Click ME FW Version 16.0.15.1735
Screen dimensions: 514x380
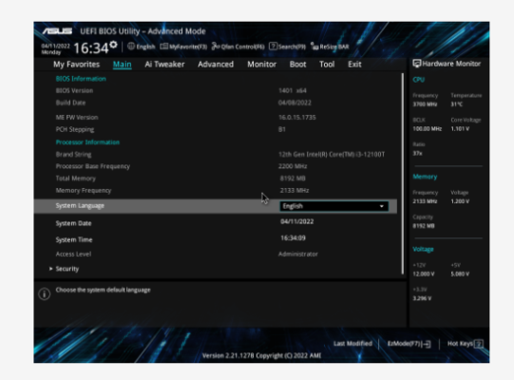click(x=297, y=118)
